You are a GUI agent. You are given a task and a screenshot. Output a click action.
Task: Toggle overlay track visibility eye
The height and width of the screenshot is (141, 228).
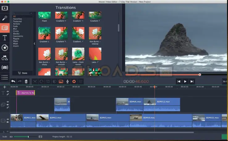coord(8,102)
